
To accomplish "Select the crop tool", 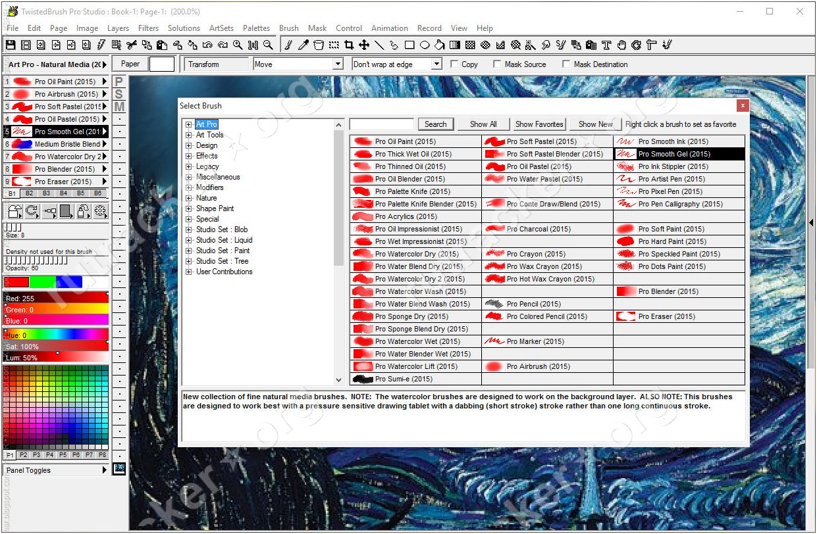I will pos(349,45).
